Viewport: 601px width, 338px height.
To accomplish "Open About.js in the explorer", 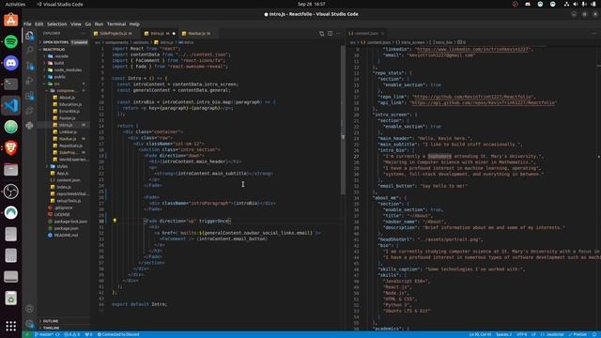I will [67, 98].
